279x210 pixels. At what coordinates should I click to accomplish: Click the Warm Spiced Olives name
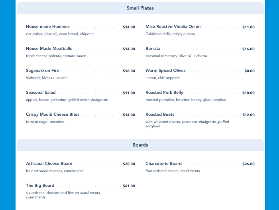coord(165,71)
